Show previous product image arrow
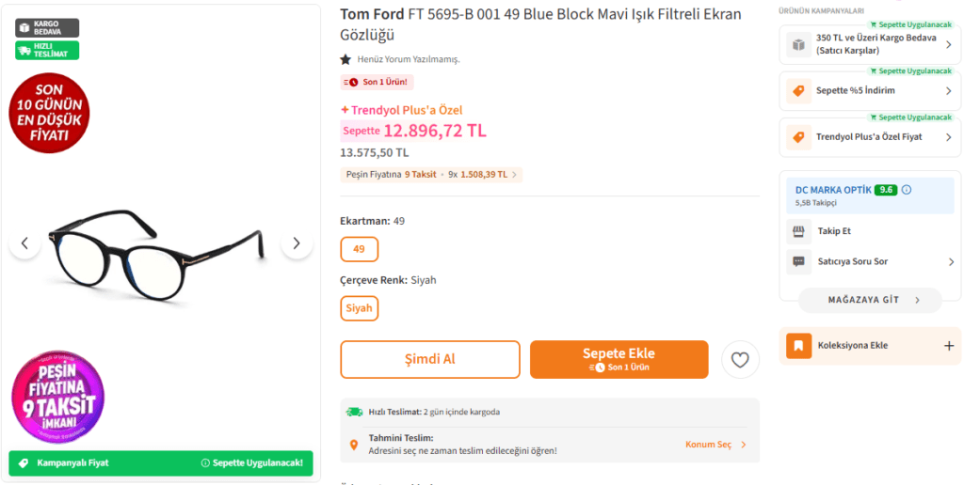The height and width of the screenshot is (485, 964). point(24,243)
